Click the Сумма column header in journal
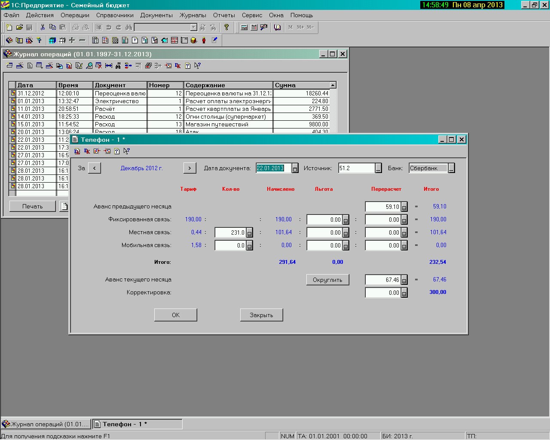Viewport: 550px width, 440px height. coord(301,85)
